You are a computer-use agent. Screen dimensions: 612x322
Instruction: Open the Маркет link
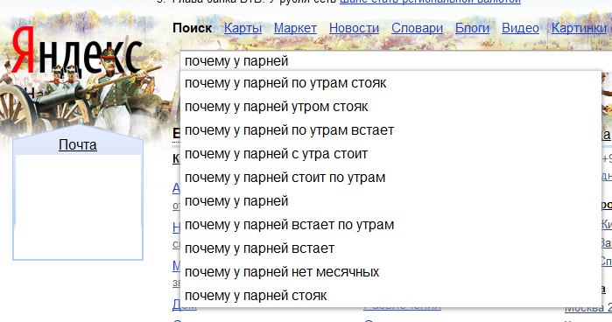click(x=295, y=28)
